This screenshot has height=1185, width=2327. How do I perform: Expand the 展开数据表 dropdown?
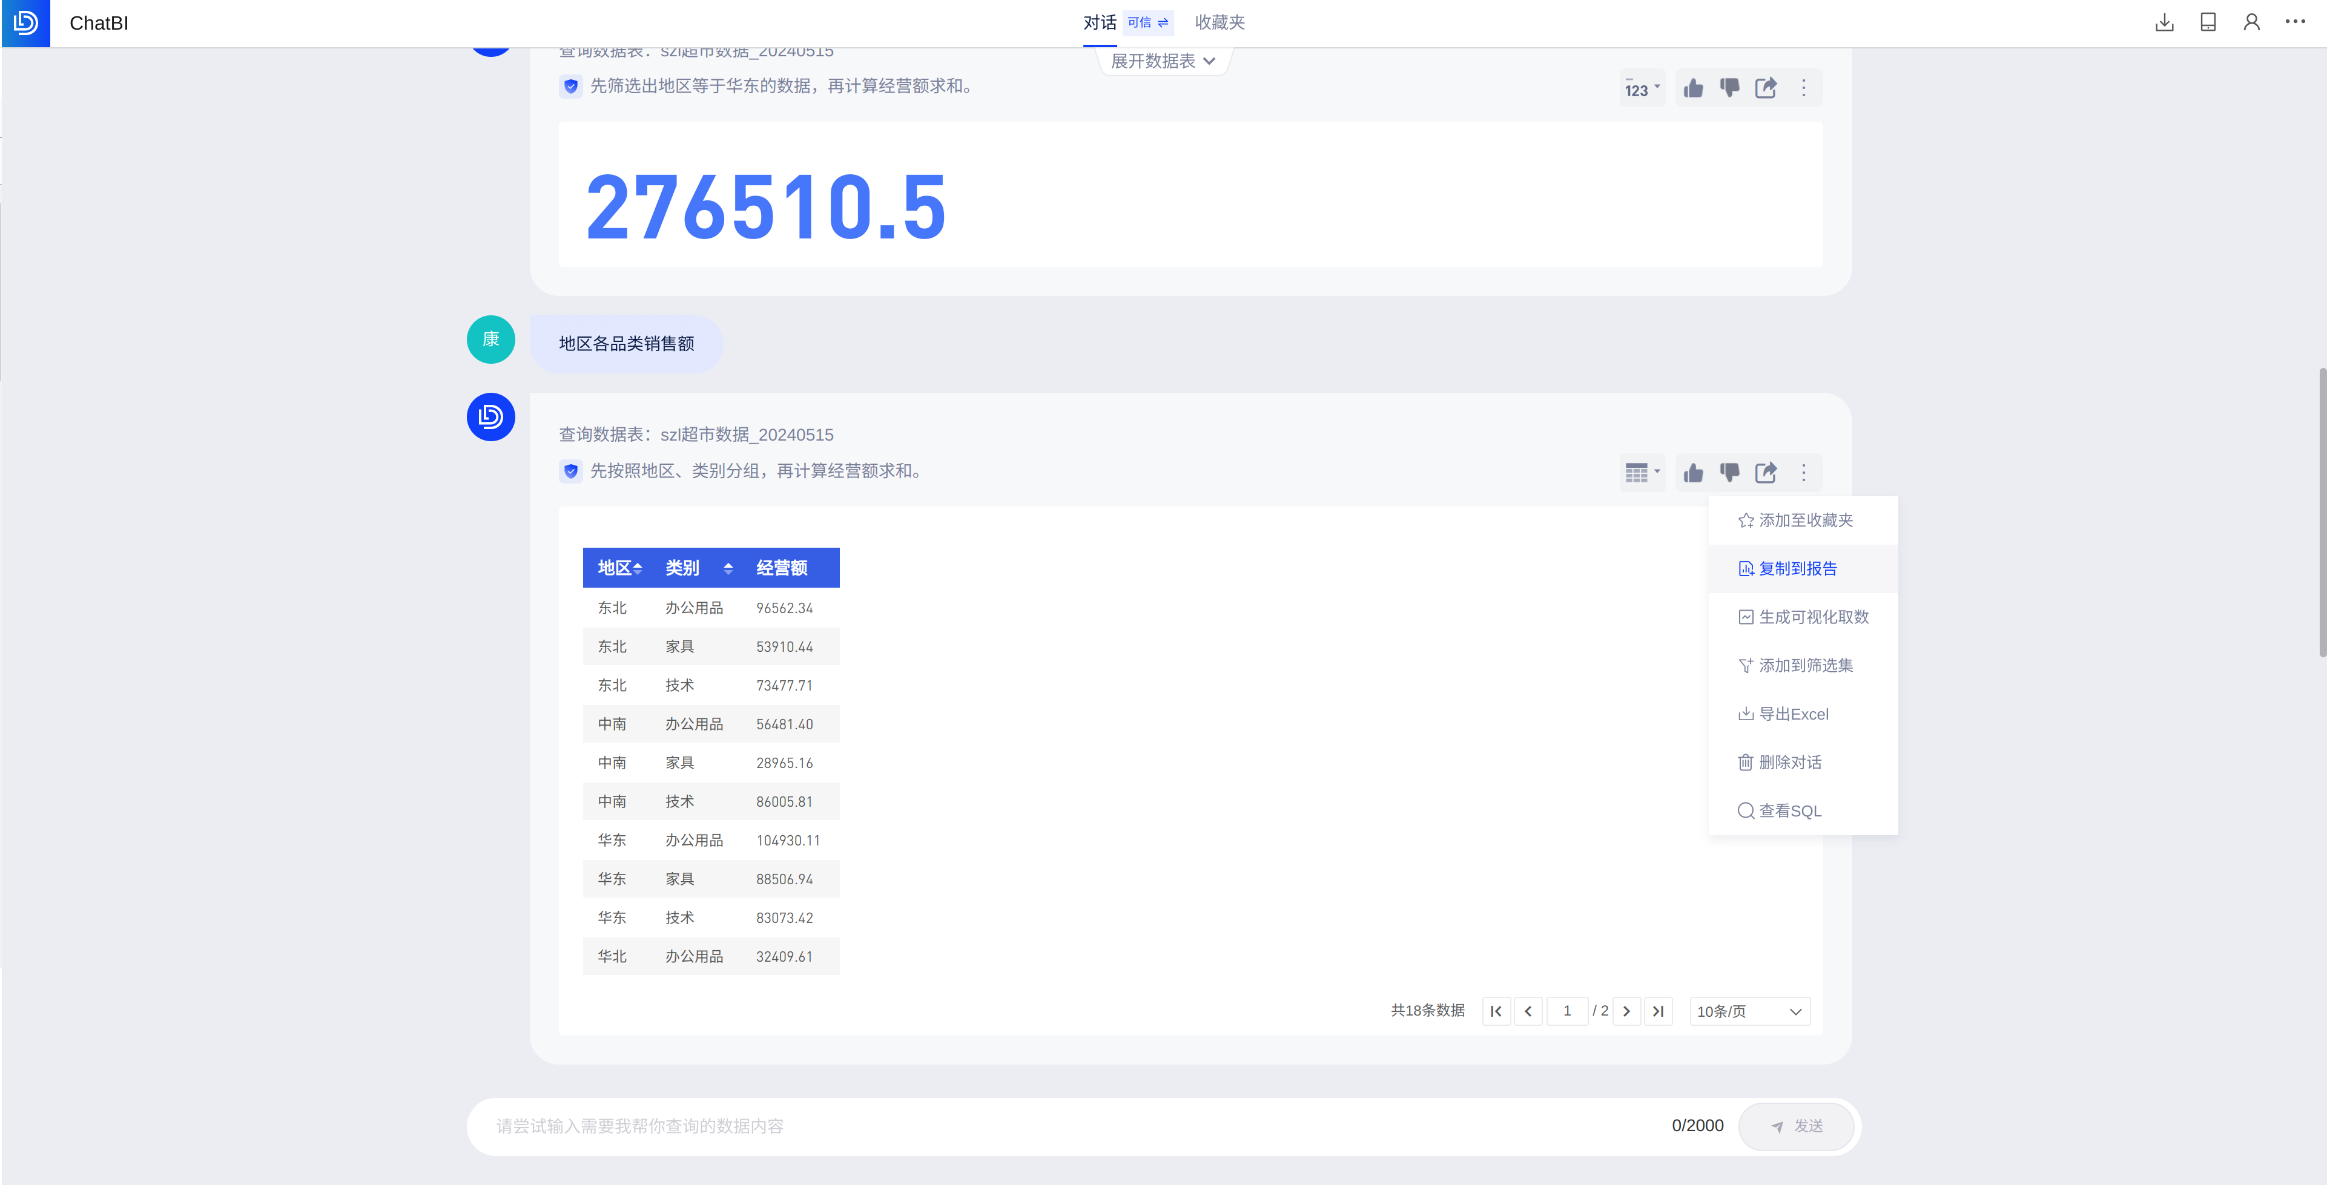point(1163,61)
